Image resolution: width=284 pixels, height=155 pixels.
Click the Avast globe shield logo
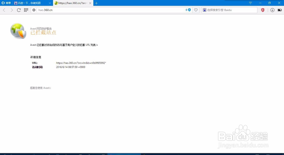click(x=18, y=31)
